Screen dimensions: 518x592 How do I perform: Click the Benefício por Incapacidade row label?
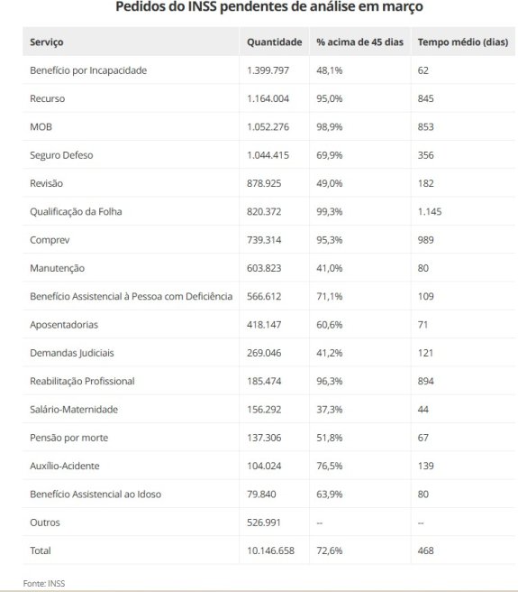[x=88, y=70]
